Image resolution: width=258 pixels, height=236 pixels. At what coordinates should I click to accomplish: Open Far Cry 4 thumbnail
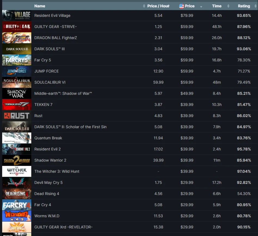(17, 205)
